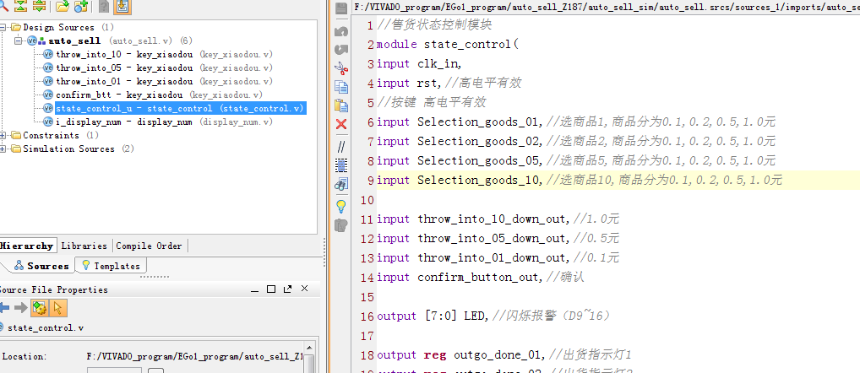This screenshot has height=373, width=860.
Task: Switch to the Libraries tab
Action: coord(84,246)
